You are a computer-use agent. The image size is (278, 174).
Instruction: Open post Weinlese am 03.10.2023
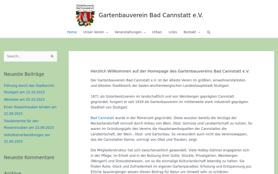tap(24, 99)
